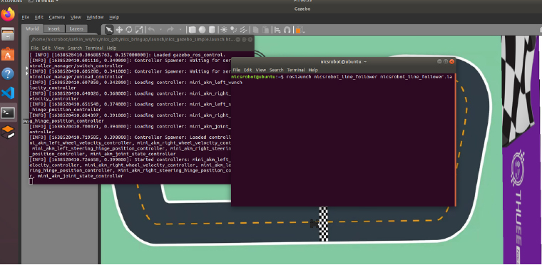Switch to the Insert tab
The width and height of the screenshot is (542, 265).
click(x=53, y=29)
